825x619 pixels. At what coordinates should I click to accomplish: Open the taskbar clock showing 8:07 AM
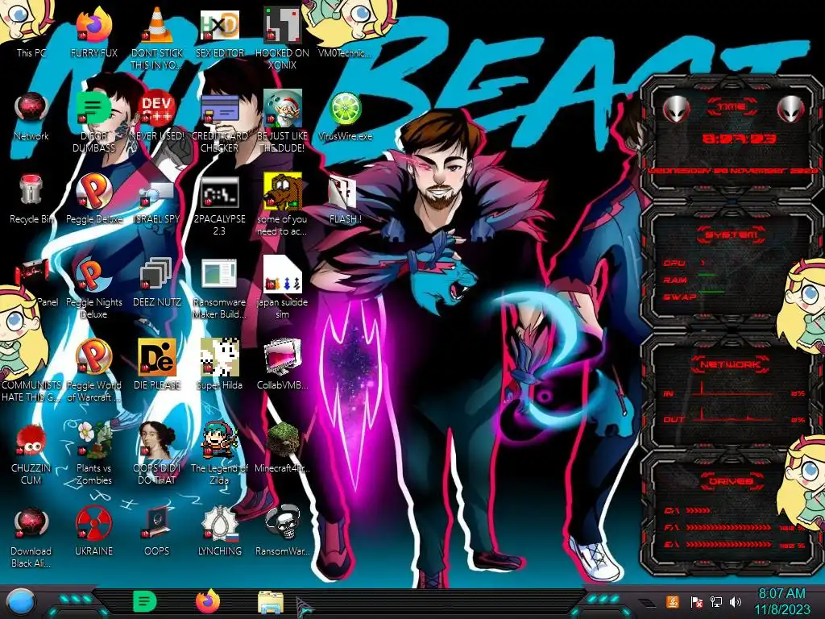pos(781,601)
